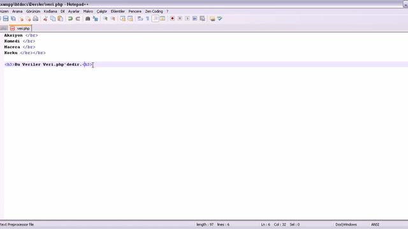
Task: Switch to the veri.php tab
Action: coord(20,28)
